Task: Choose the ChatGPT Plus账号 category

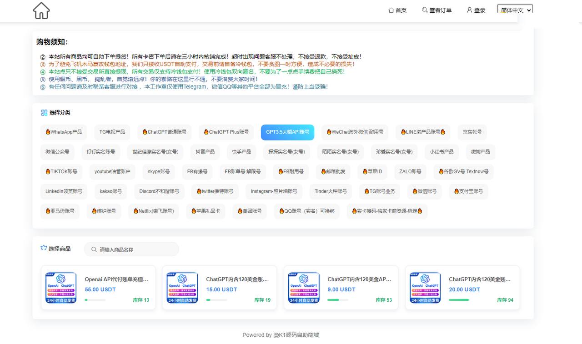Action: click(x=226, y=132)
